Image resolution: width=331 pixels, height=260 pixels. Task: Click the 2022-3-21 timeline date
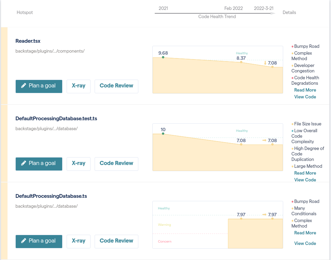(x=263, y=8)
